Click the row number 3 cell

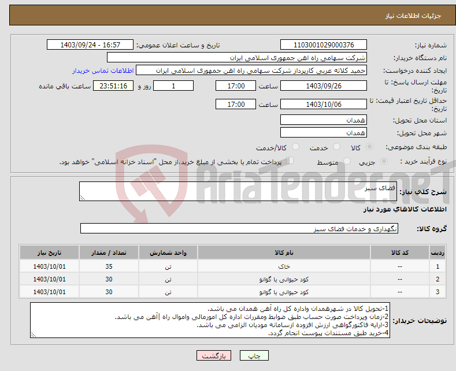(438, 292)
